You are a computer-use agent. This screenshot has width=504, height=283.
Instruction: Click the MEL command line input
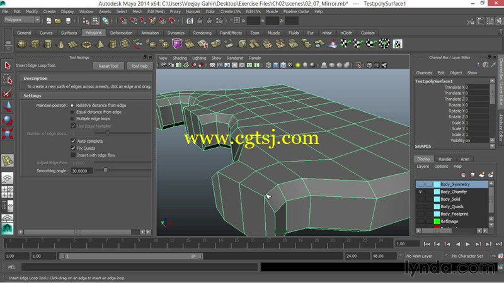click(139, 267)
